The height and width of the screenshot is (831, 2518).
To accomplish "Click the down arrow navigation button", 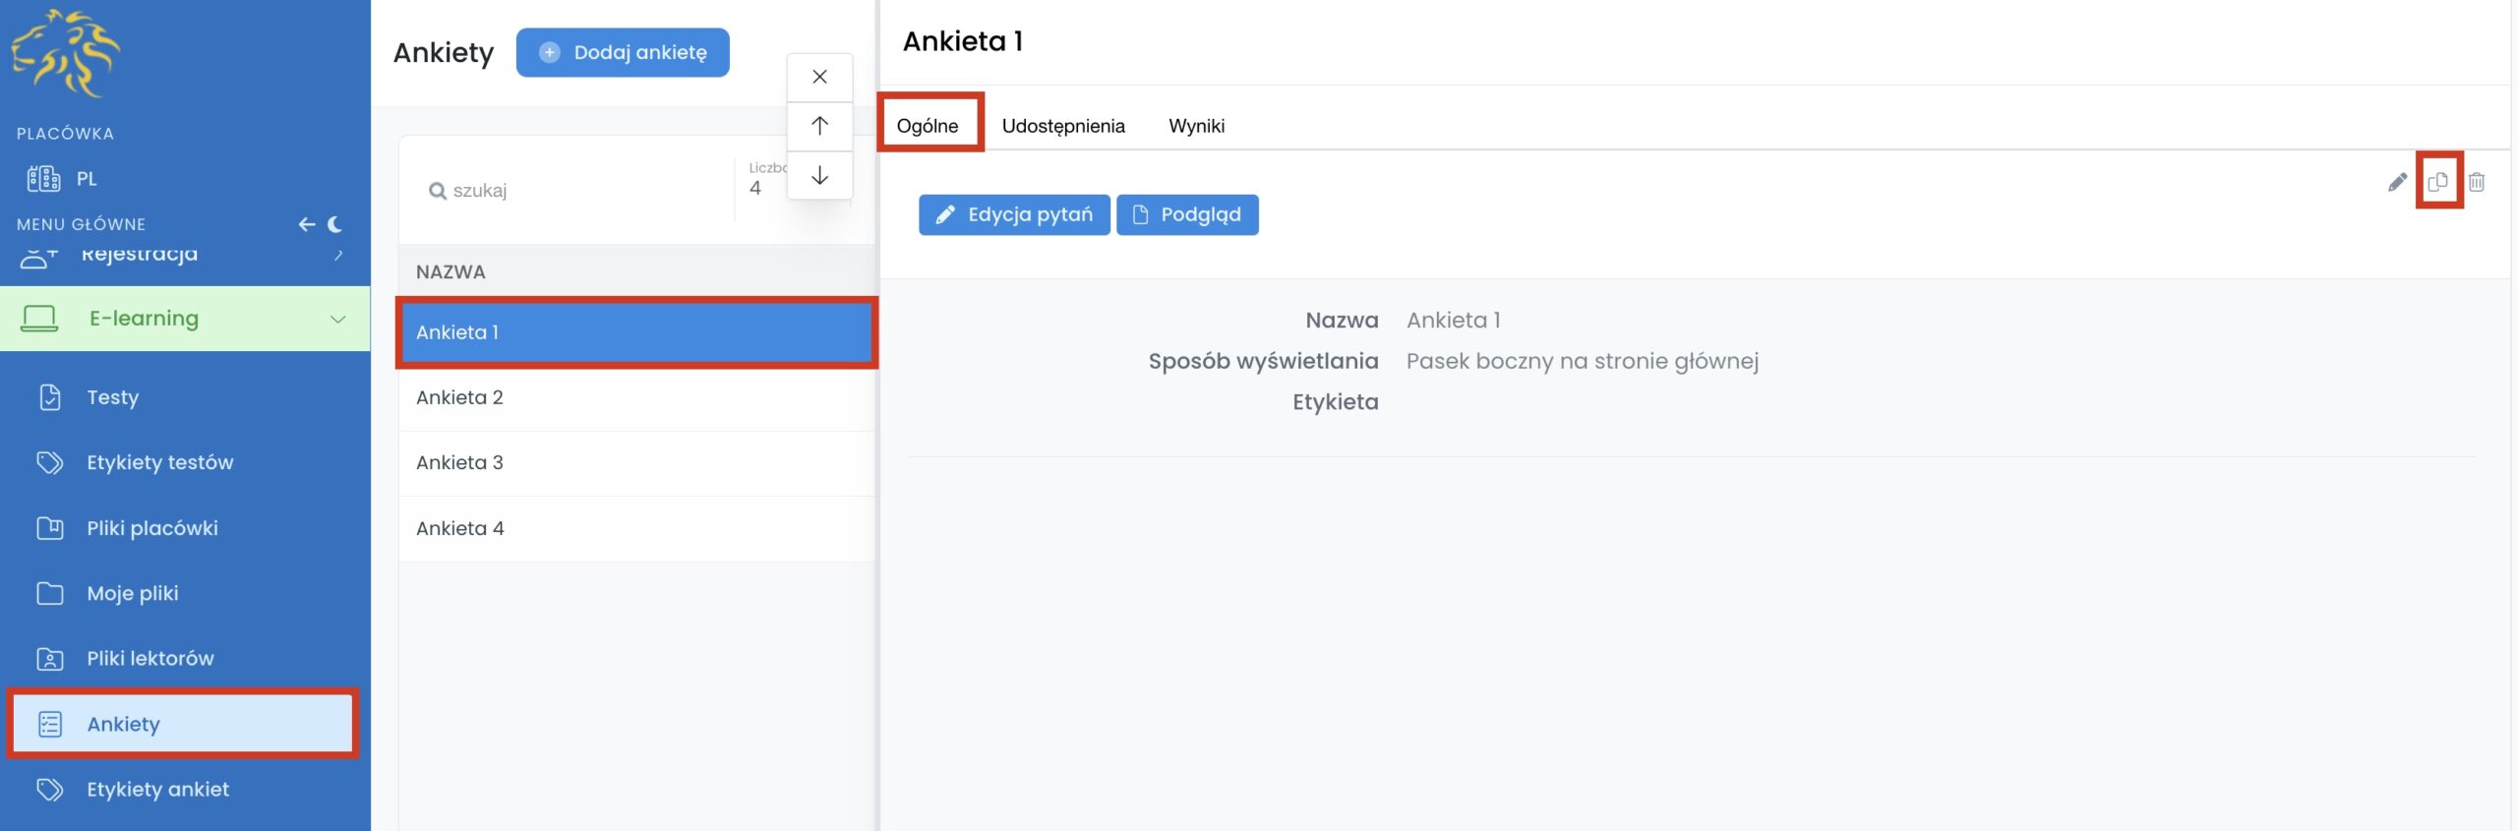I will point(819,175).
